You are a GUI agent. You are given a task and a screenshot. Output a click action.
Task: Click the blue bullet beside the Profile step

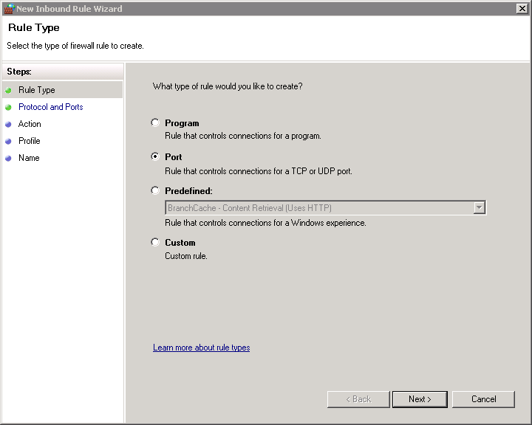[8, 141]
